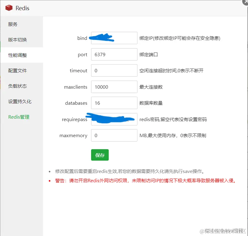Click the port label
This screenshot has width=248, height=236.
[82, 55]
